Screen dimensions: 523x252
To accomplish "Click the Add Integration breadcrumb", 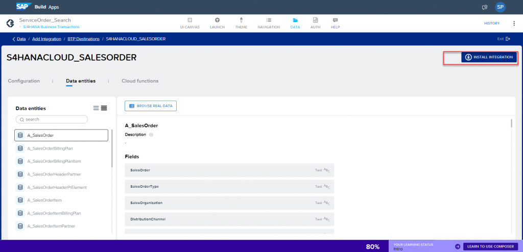I will pos(46,39).
